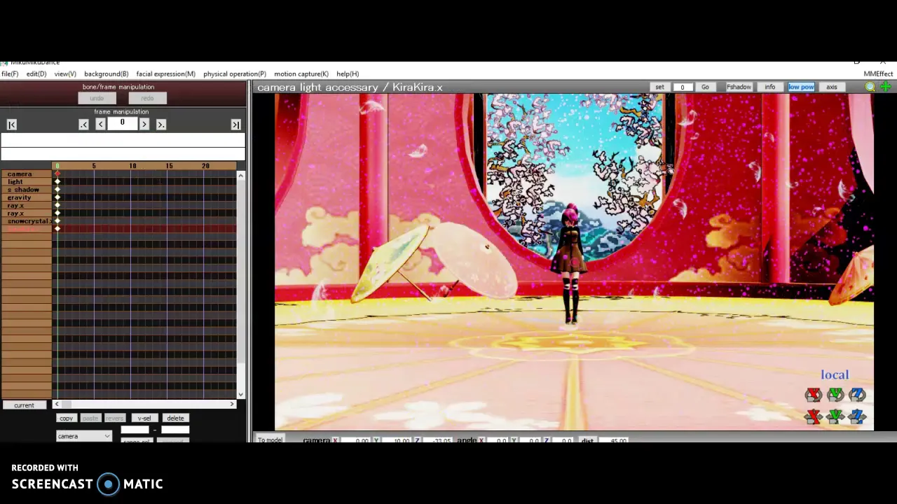
Task: Click the range start input field
Action: (135, 430)
